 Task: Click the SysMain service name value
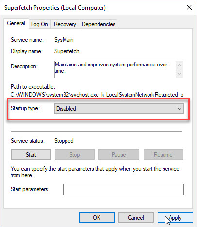pyautogui.click(x=64, y=40)
